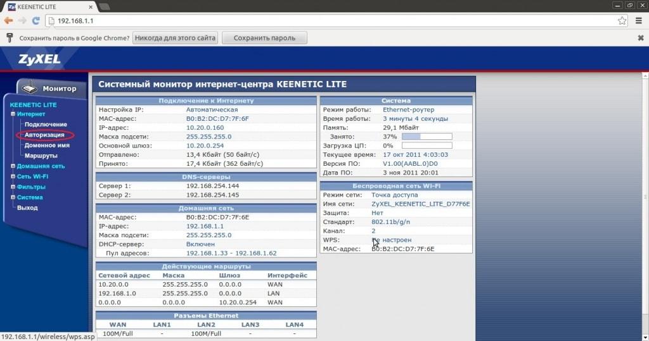
Task: Click the Защита 'Нет' link
Action: coord(377,213)
